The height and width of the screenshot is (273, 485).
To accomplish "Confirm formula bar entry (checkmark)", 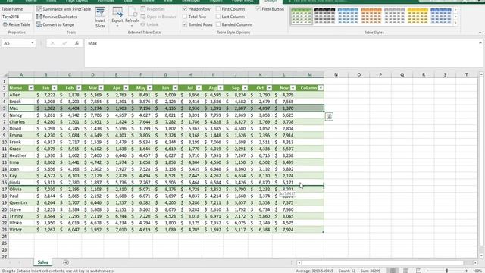I will pyautogui.click(x=64, y=43).
